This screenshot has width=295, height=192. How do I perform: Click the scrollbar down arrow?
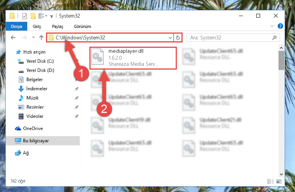(281, 174)
